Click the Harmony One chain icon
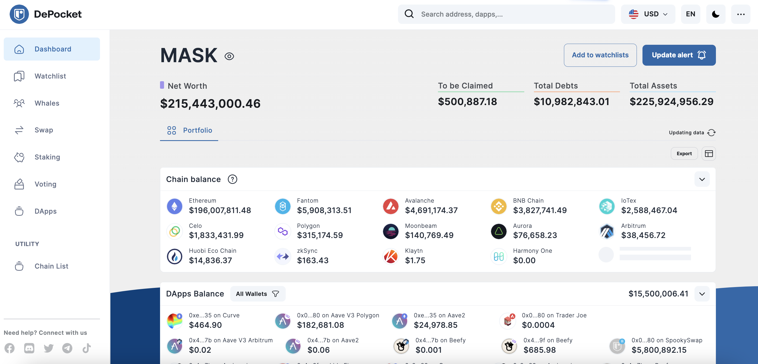Image resolution: width=758 pixels, height=364 pixels. coord(499,256)
